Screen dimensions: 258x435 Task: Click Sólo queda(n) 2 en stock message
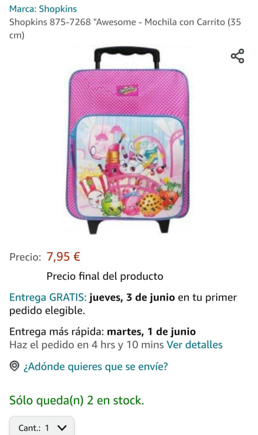(x=77, y=400)
